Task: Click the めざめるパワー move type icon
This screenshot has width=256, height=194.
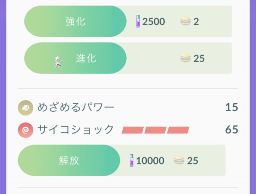Action: coord(26,108)
